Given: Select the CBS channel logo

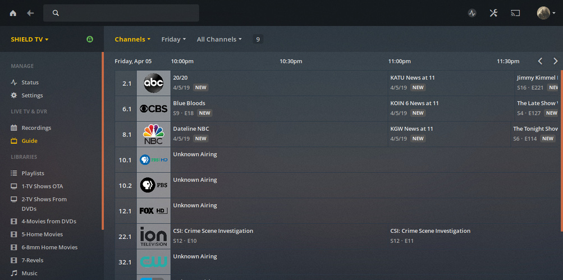Looking at the screenshot, I should click(x=154, y=109).
